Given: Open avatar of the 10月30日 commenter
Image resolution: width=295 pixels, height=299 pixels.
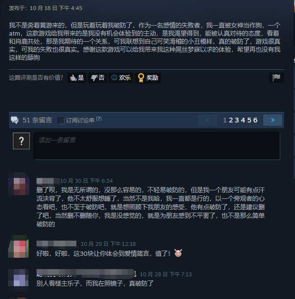Looking at the screenshot, I should 18,184.
